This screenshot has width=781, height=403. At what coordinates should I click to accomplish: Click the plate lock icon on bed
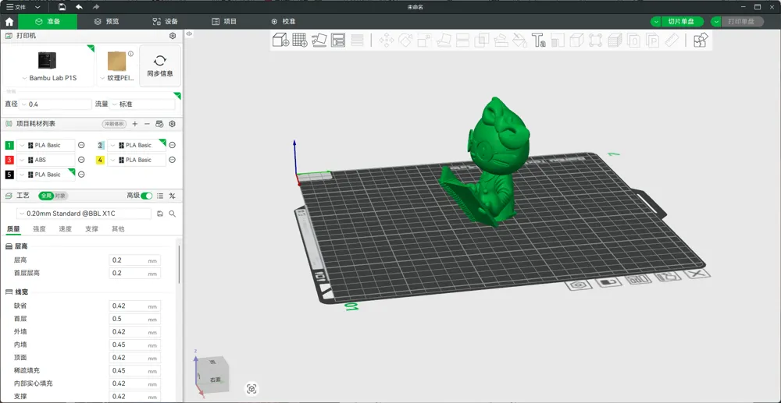(x=608, y=281)
